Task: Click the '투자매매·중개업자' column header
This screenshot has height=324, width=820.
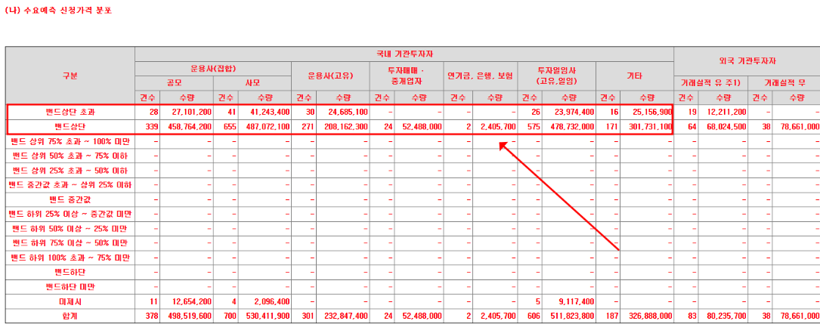Action: (407, 76)
